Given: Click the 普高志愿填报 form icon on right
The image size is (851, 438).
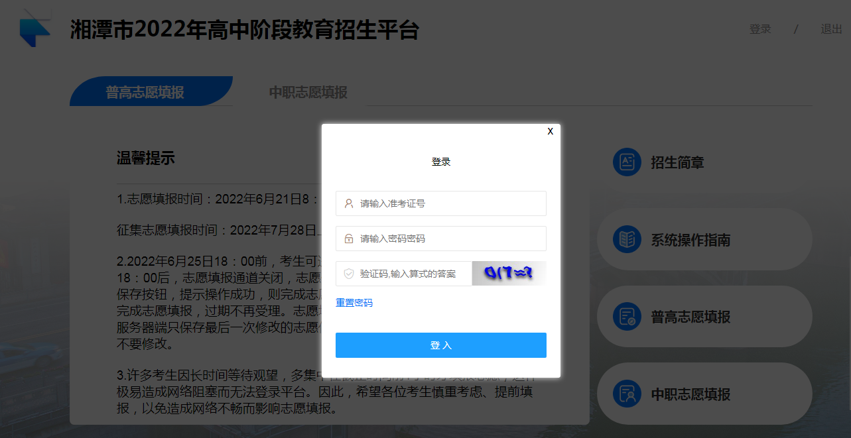Looking at the screenshot, I should [x=627, y=317].
